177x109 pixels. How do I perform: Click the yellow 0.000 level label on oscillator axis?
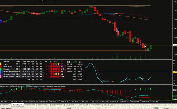coord(175,72)
